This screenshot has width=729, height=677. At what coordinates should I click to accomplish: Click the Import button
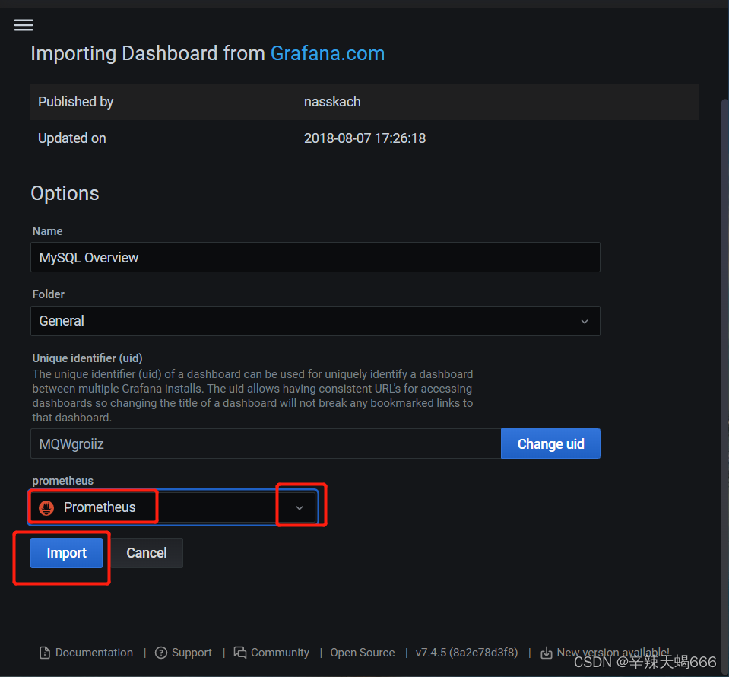(66, 553)
